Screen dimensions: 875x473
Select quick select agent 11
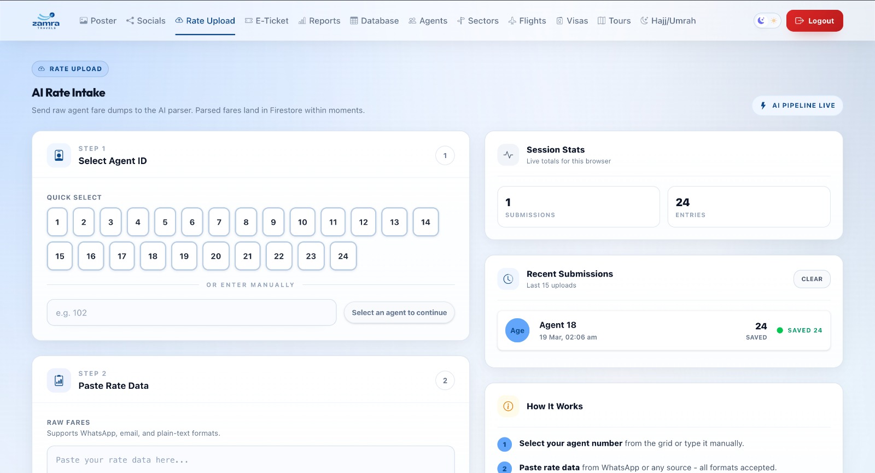333,222
